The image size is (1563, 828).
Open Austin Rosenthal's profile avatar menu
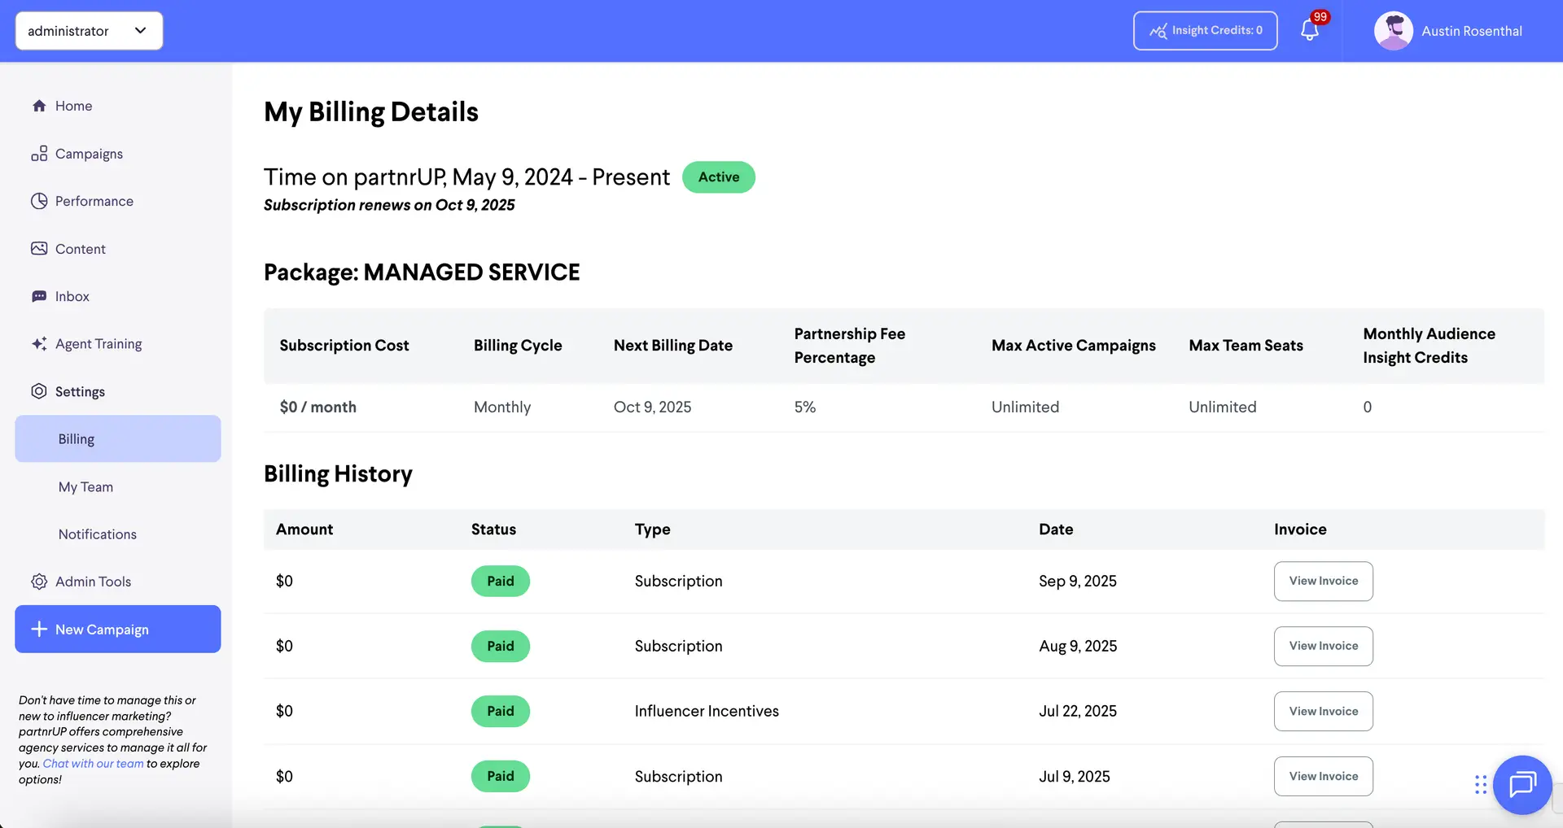pyautogui.click(x=1393, y=30)
